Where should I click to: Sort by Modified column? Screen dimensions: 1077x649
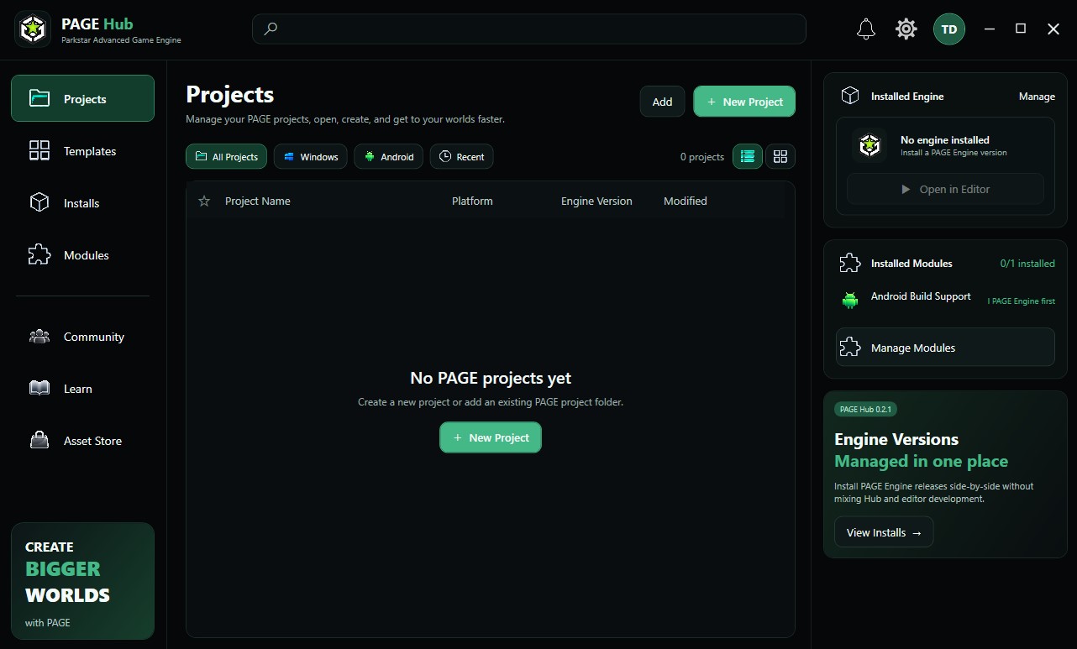tap(686, 201)
